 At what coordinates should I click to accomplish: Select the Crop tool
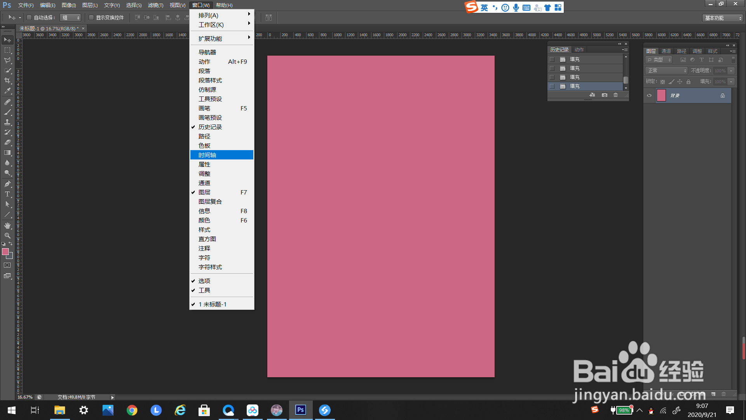(x=7, y=80)
